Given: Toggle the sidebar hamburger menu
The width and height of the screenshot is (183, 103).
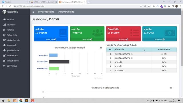Looking at the screenshot, I should [33, 12].
